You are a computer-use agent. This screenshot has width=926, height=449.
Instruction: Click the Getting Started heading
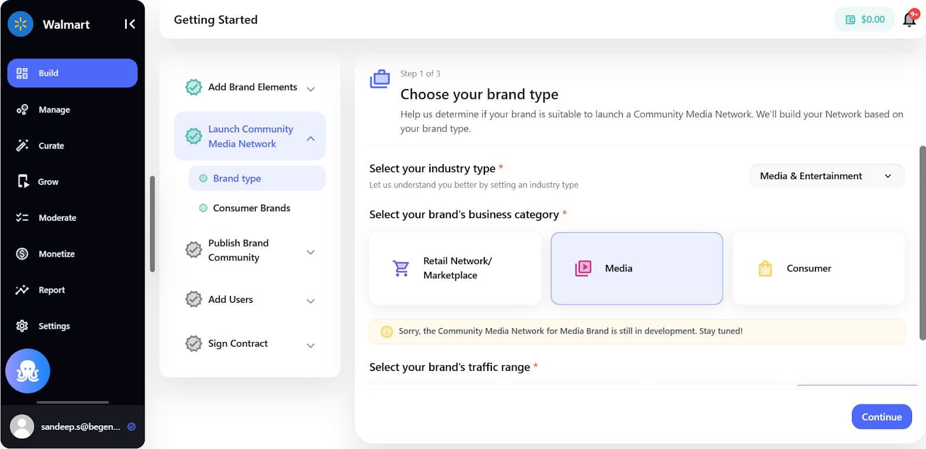[216, 20]
